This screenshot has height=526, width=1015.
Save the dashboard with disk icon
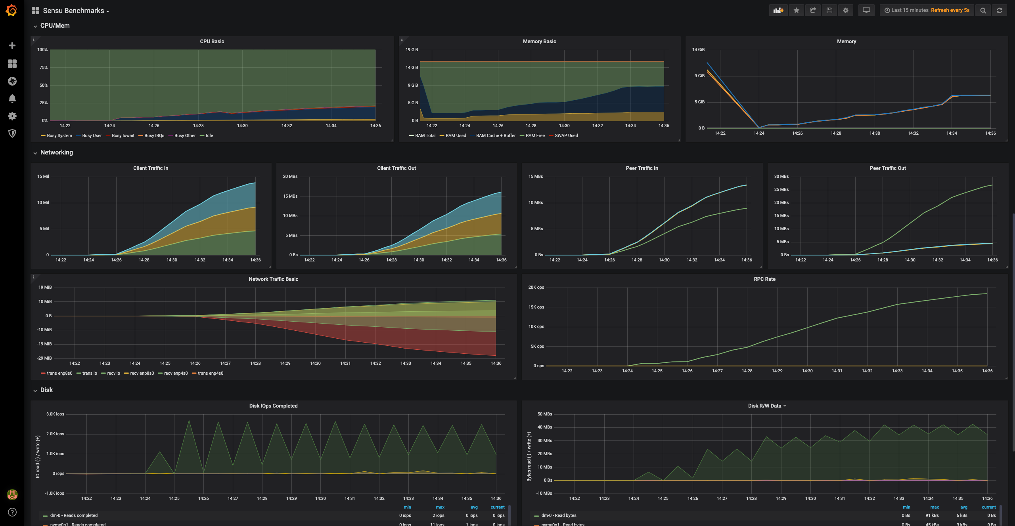[829, 10]
